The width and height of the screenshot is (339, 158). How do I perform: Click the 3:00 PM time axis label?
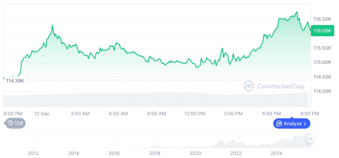tap(233, 113)
